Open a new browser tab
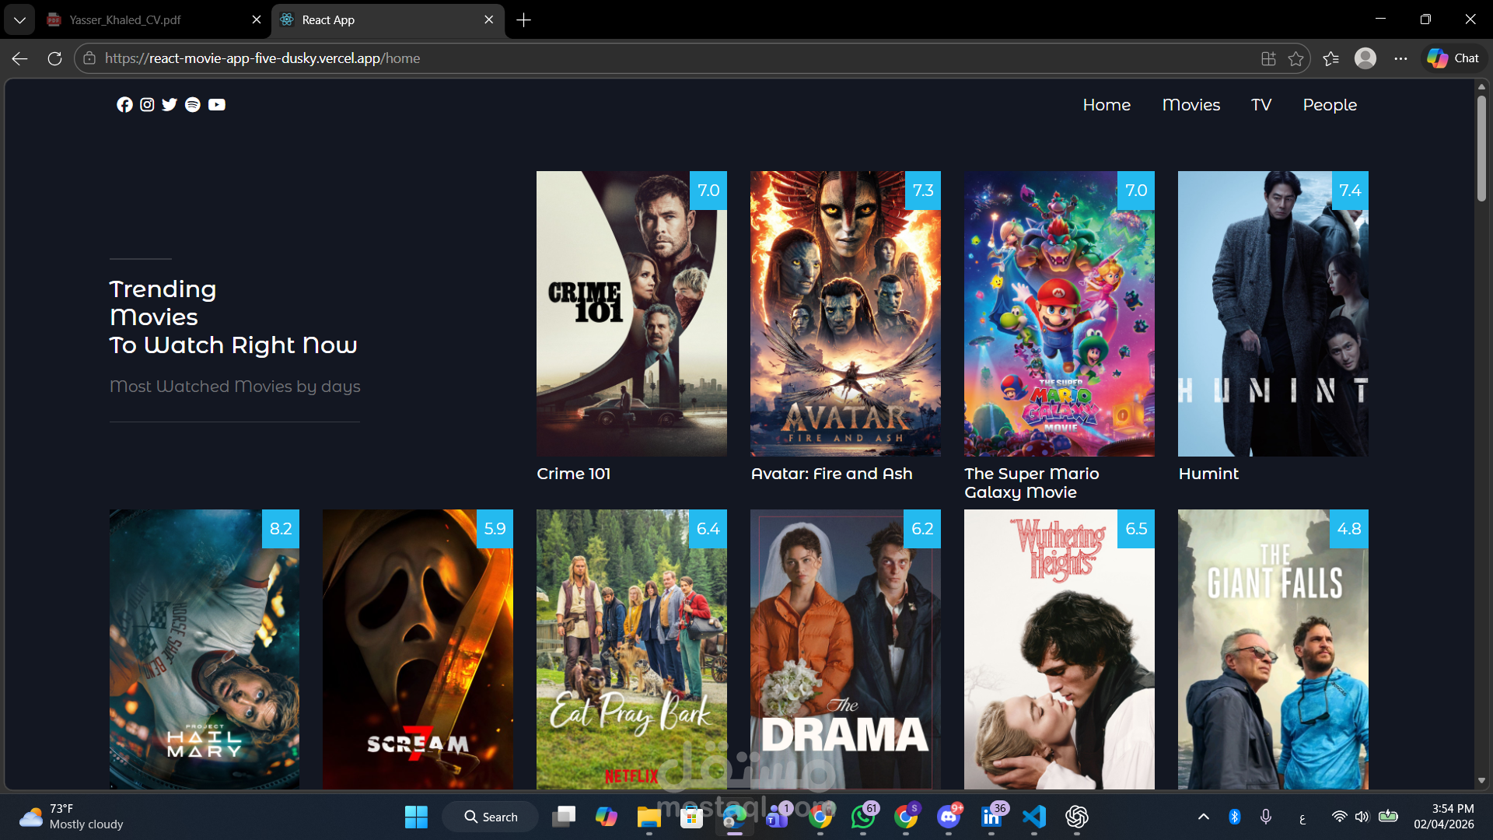The height and width of the screenshot is (840, 1493). (x=523, y=21)
